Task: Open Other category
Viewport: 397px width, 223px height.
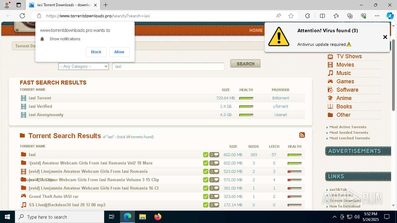Action: click(x=343, y=115)
